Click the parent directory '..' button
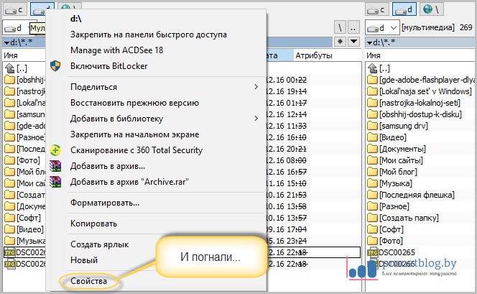The image size is (477, 294). pyautogui.click(x=353, y=27)
